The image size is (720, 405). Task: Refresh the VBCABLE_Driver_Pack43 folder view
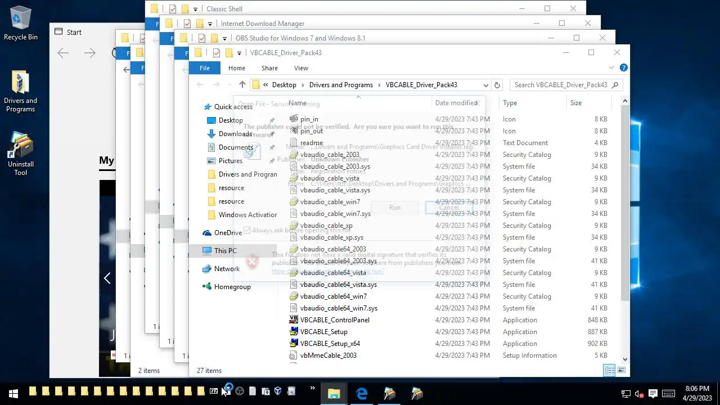[x=497, y=85]
